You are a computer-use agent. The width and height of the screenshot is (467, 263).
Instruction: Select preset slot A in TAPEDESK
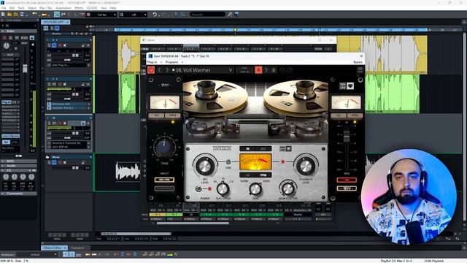(x=258, y=70)
